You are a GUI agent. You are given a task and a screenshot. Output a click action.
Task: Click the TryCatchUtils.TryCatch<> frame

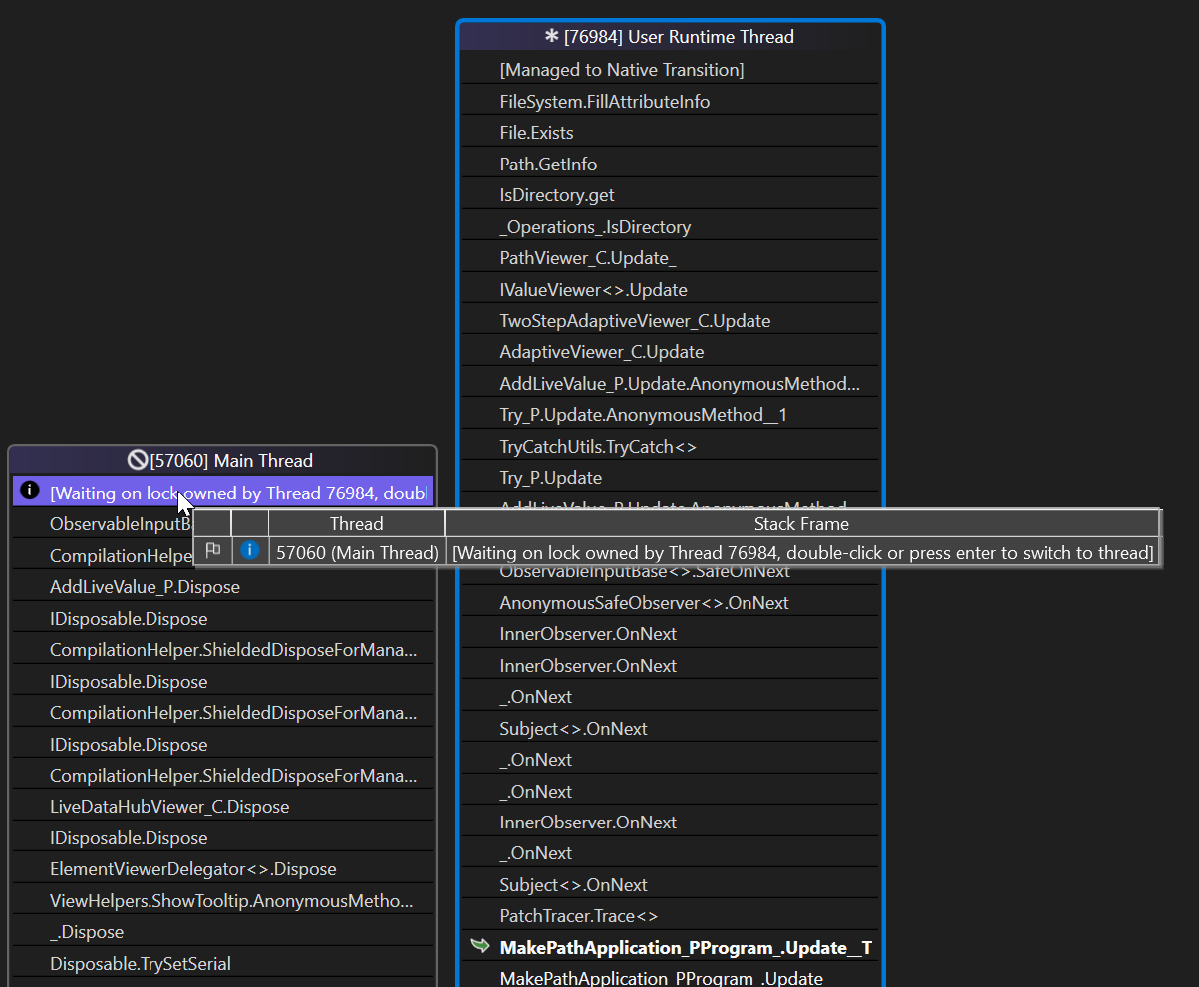(597, 447)
